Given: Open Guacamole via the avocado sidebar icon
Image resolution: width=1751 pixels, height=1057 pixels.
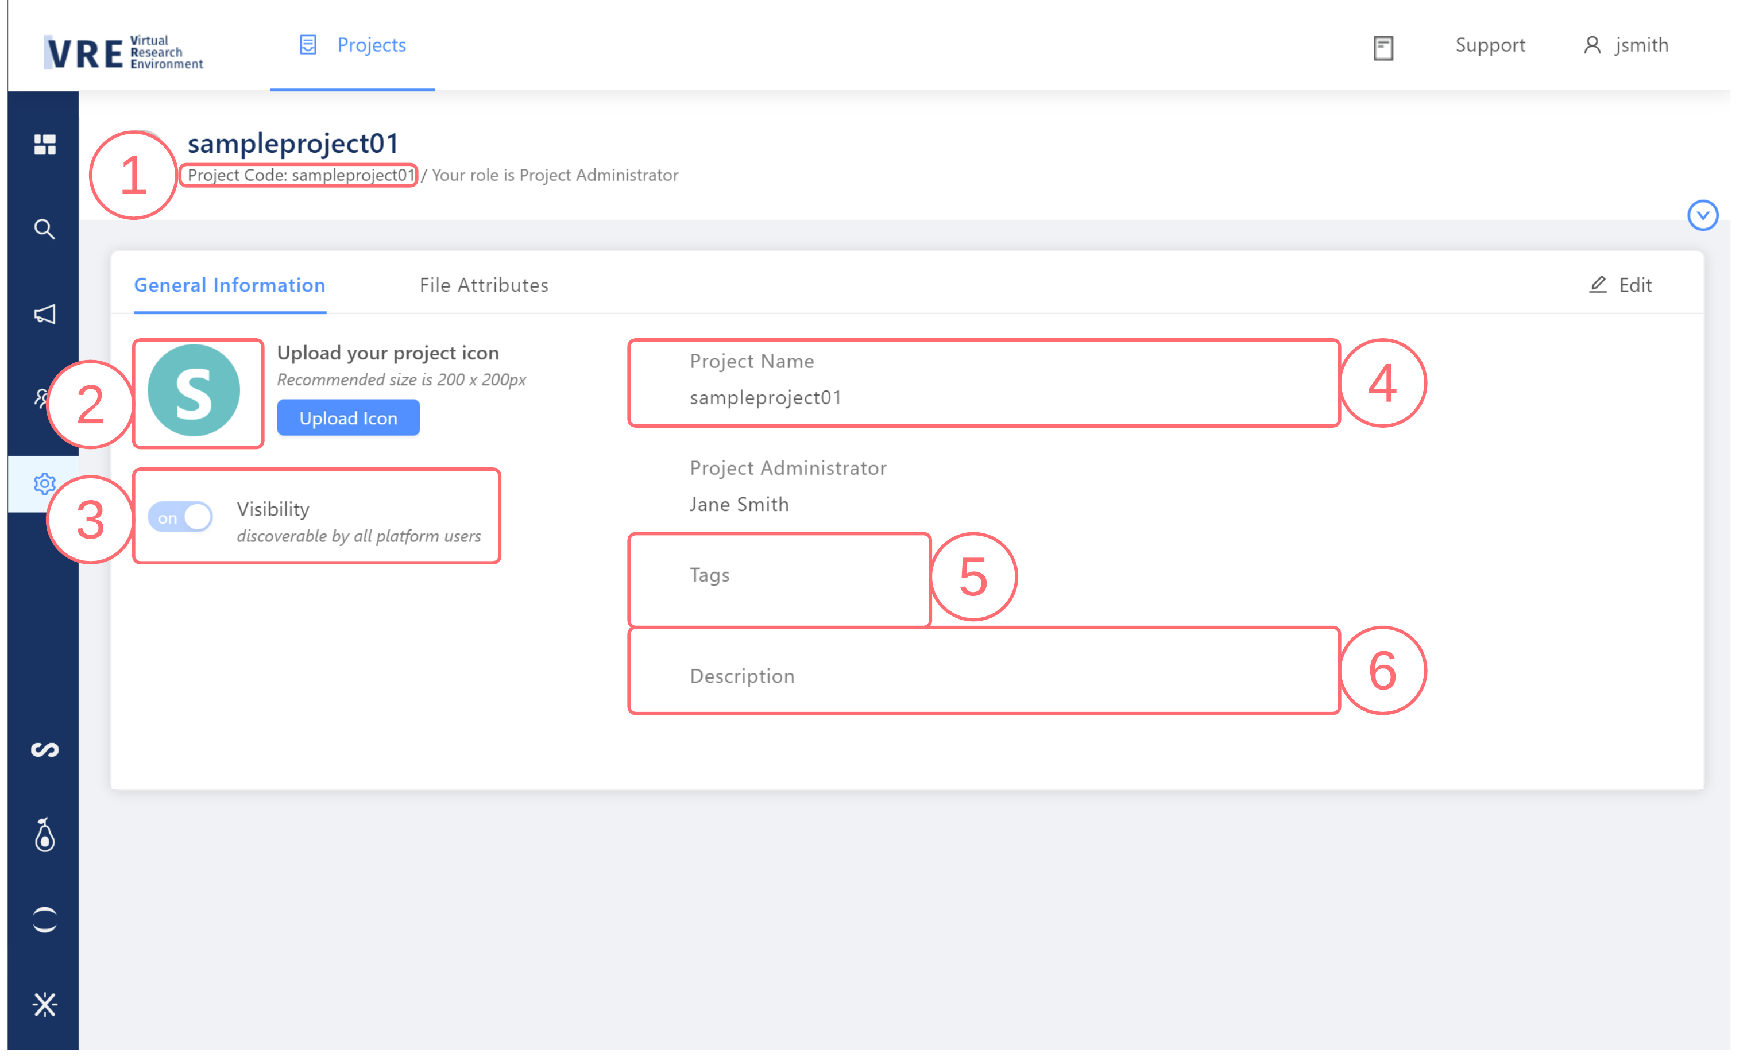Looking at the screenshot, I should click(45, 835).
